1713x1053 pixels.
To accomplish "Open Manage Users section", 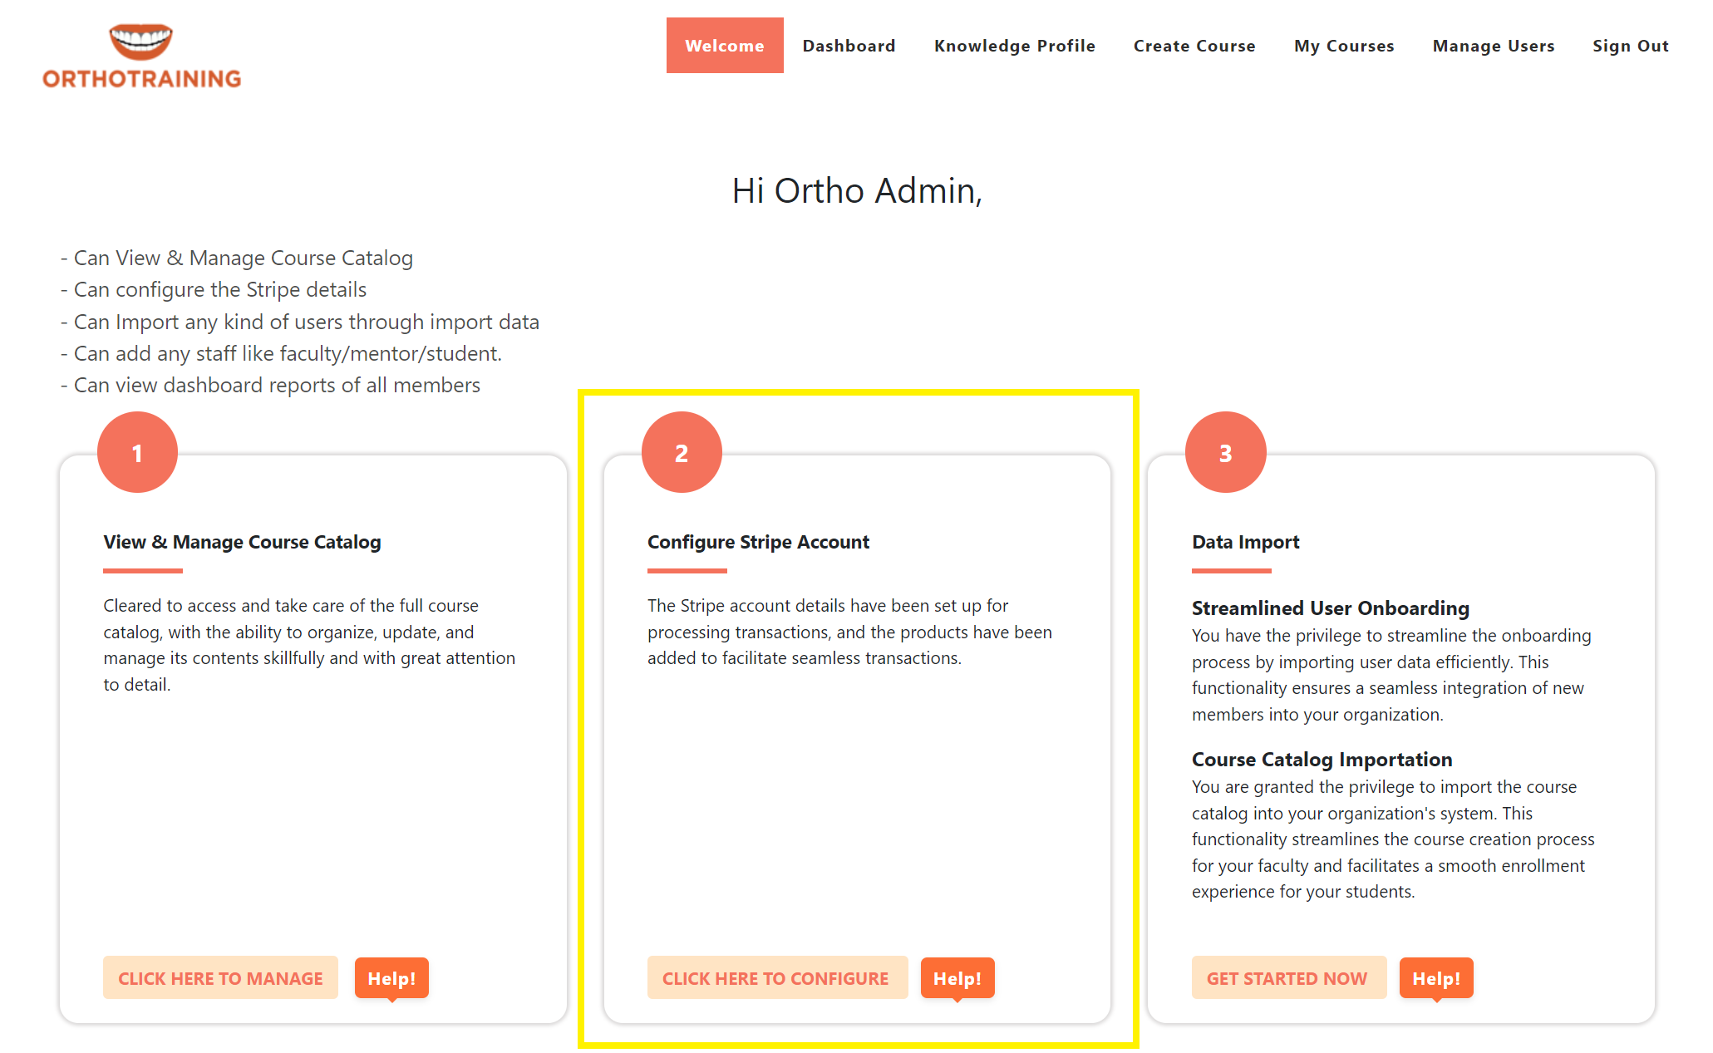I will pos(1493,46).
